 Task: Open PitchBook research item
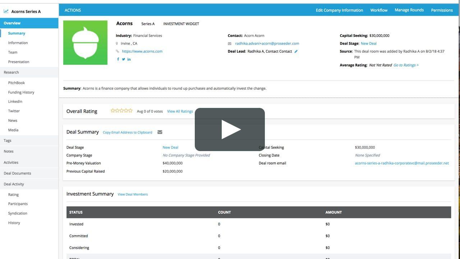pos(17,83)
